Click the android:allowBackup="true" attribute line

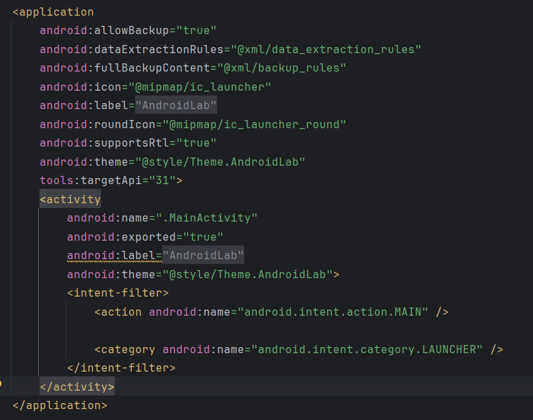tap(128, 31)
